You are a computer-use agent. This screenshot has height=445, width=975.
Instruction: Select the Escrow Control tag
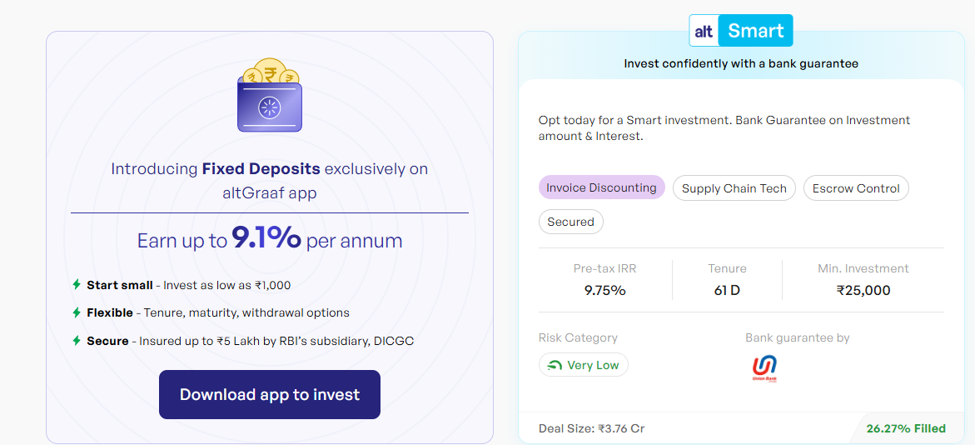(856, 188)
